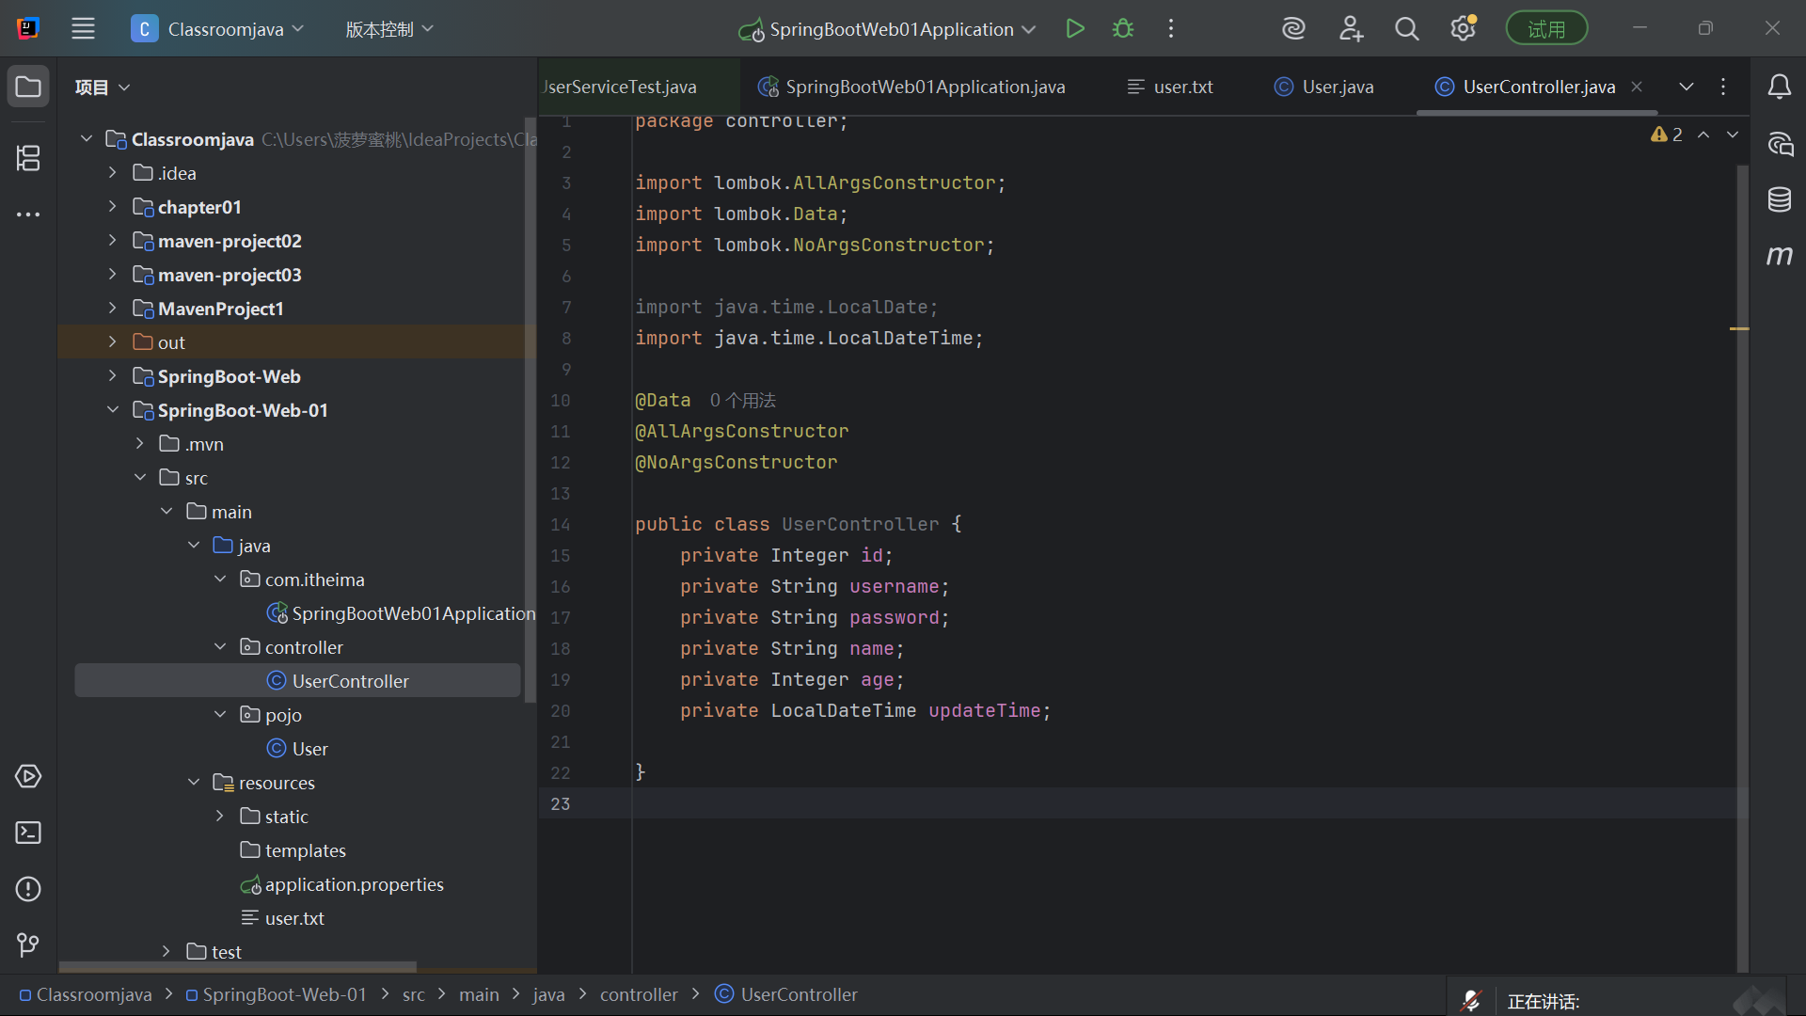Viewport: 1806px width, 1016px height.
Task: Run SpringBootWeb01Application with green play icon
Action: (1075, 29)
